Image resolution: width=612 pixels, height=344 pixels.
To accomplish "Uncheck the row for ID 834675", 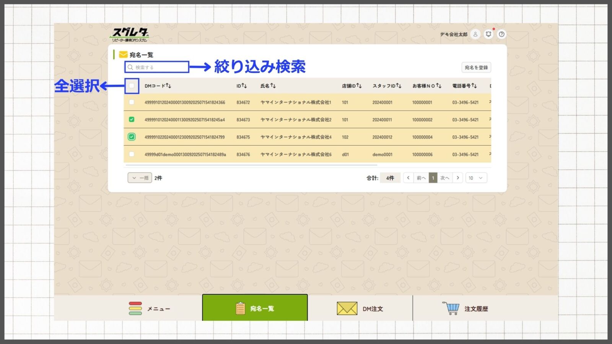I will pyautogui.click(x=132, y=137).
